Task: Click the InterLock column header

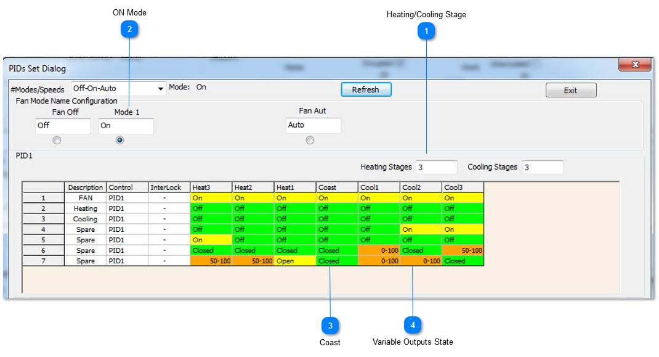Action: [169, 187]
